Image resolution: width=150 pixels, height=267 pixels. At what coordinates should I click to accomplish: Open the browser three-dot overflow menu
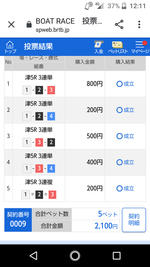point(139,24)
